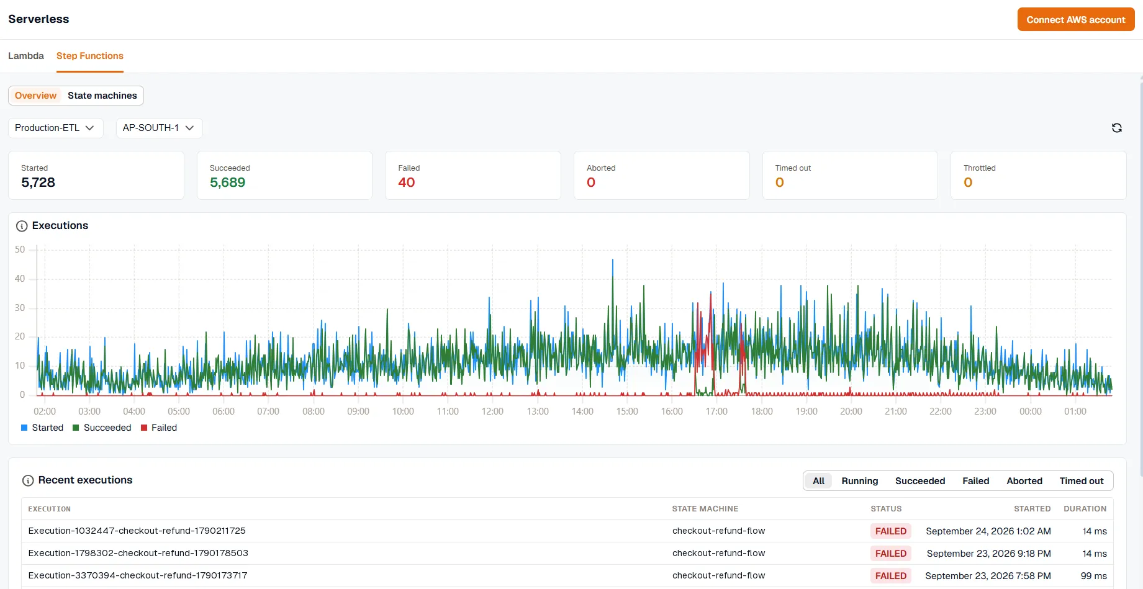Click the Recent executions info icon
1143x589 pixels.
28,480
